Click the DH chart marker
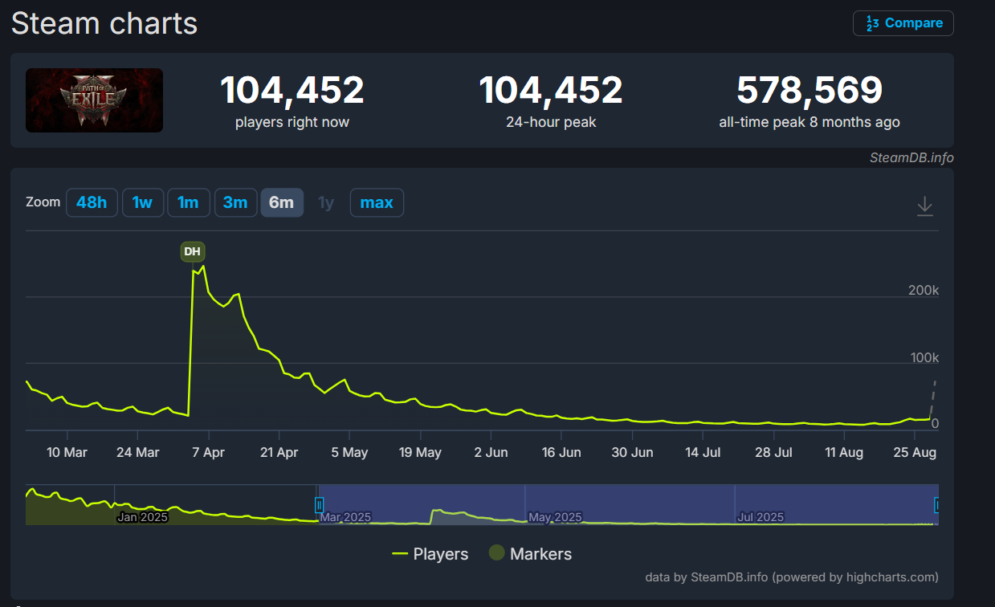Viewport: 995px width, 607px height. pos(192,251)
